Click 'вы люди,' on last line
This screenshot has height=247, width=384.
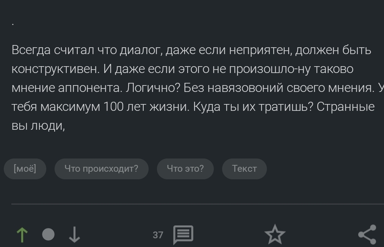click(38, 126)
